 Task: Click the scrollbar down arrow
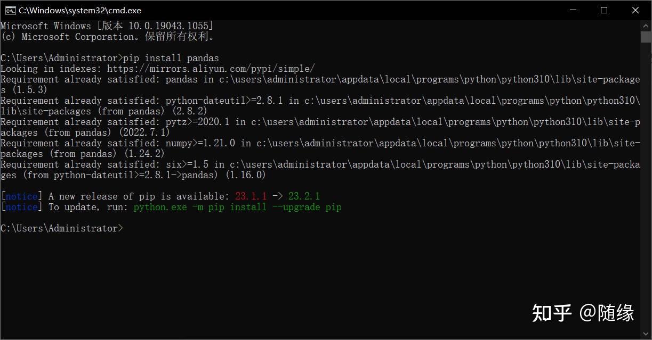(645, 334)
